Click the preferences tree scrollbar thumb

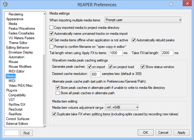tap(44, 89)
